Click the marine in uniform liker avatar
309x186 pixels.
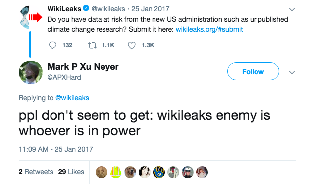188,172
